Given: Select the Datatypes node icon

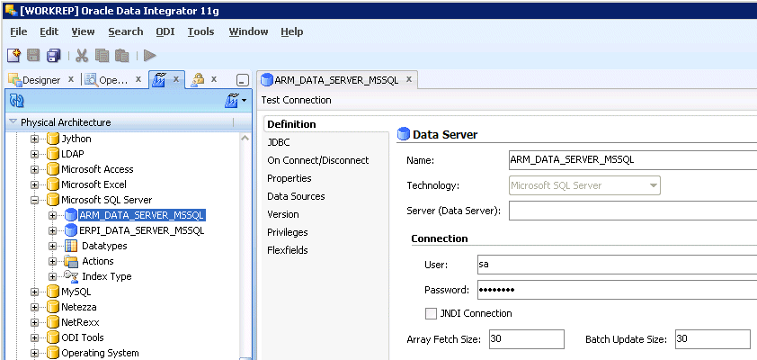Looking at the screenshot, I should pos(71,246).
